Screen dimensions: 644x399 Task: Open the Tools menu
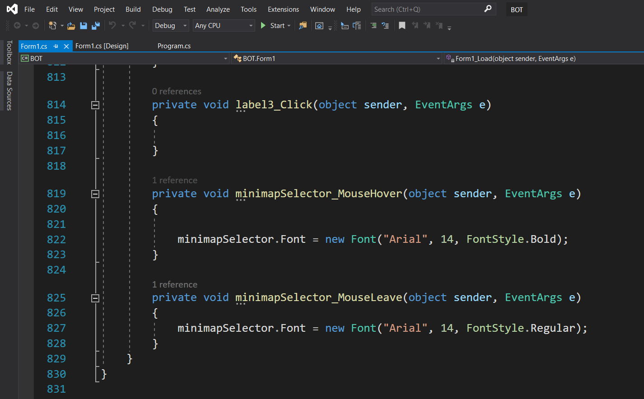(248, 9)
